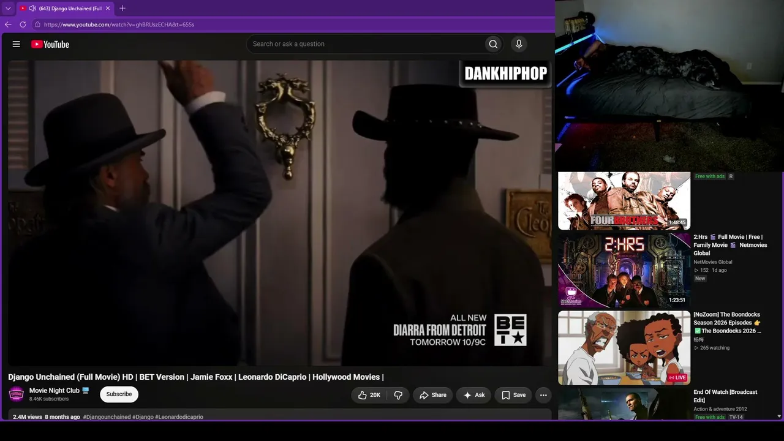Open the NoZoom Boondocks Season 2026 title
Image resolution: width=784 pixels, height=441 pixels.
coord(728,323)
